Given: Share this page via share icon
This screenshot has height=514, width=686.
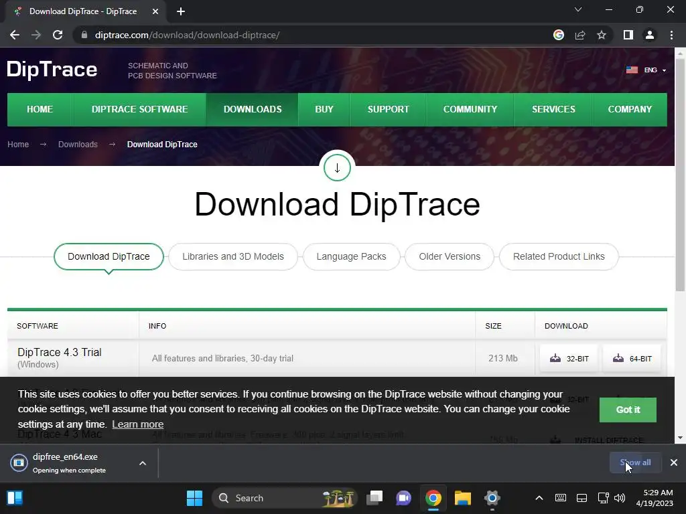Looking at the screenshot, I should tap(580, 35).
